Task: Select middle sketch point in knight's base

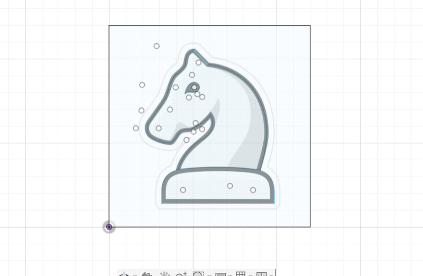Action: click(230, 186)
